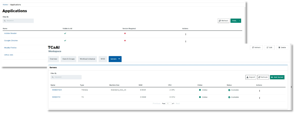Expand the Servers tab dropdown arrow
Image resolution: width=296 pixels, height=114 pixels.
[119, 59]
